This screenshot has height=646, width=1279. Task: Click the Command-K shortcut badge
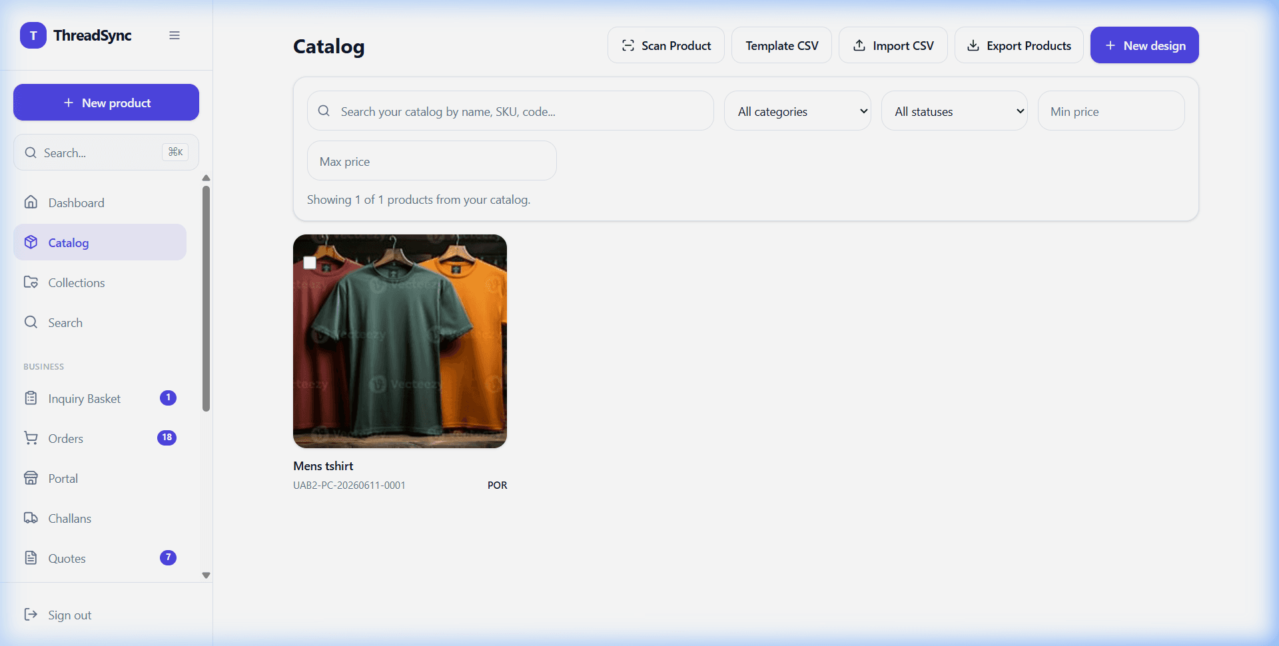(x=175, y=153)
